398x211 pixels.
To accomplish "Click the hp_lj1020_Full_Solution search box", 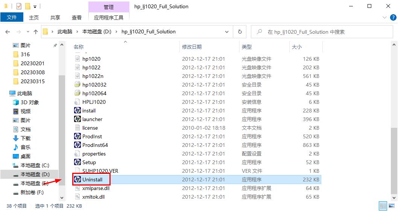I will (x=322, y=32).
